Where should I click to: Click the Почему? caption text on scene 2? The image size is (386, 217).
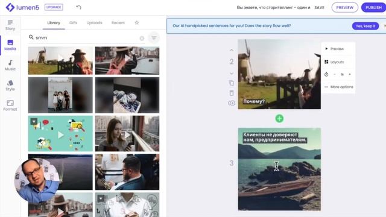(x=254, y=102)
